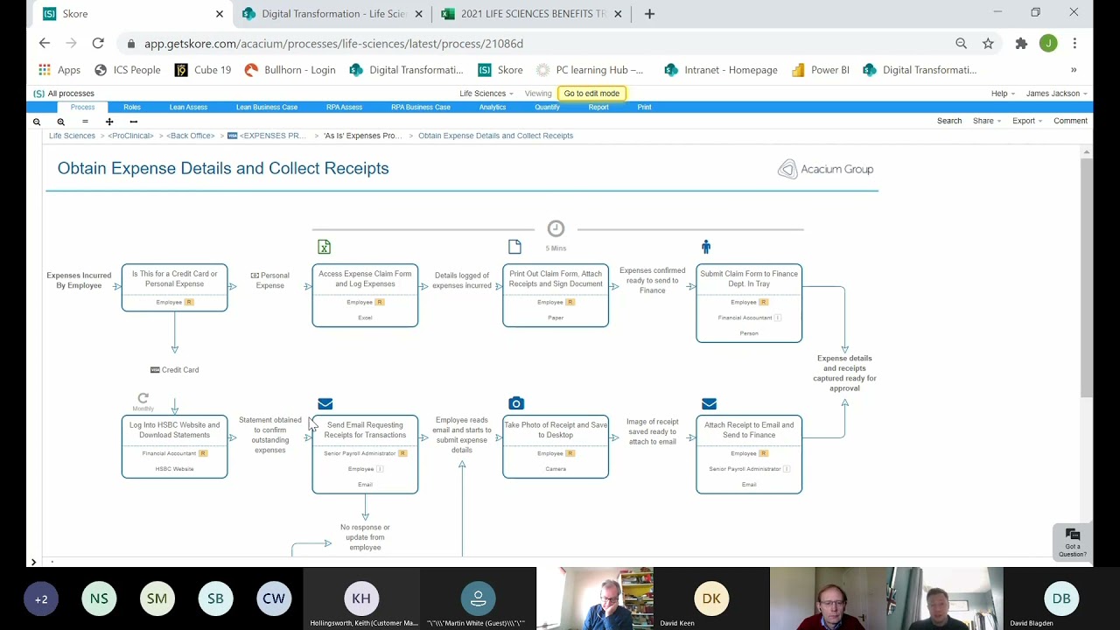Click the clock icon above 5 Mins
The width and height of the screenshot is (1120, 630).
coord(556,228)
